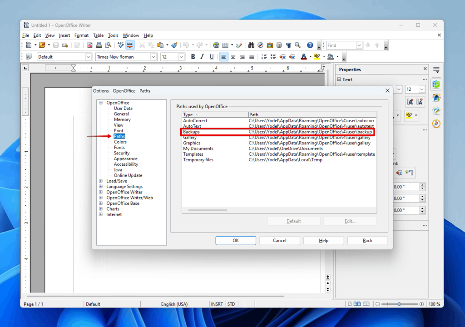The image size is (465, 327).
Task: Expand the OpenOffice Writer options node
Action: [101, 192]
